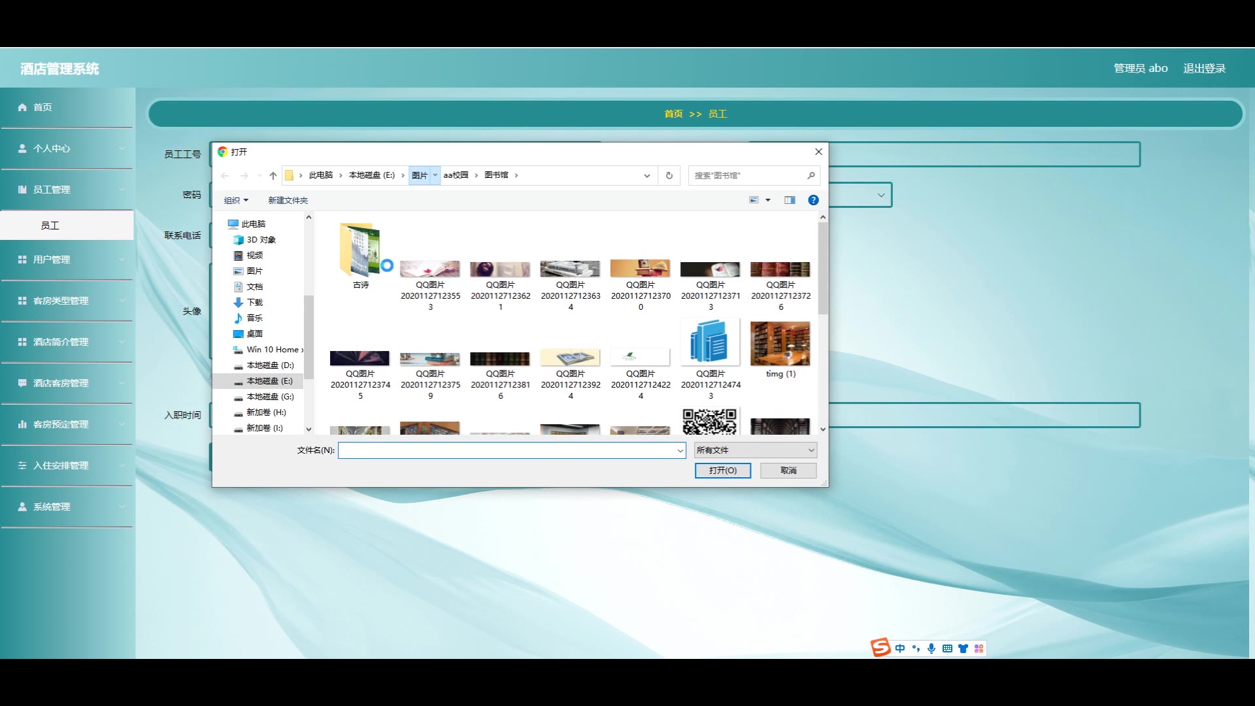Go back with the dialog's back arrow
The image size is (1255, 706).
click(225, 175)
